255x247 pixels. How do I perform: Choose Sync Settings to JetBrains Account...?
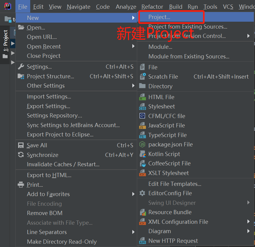(76, 125)
